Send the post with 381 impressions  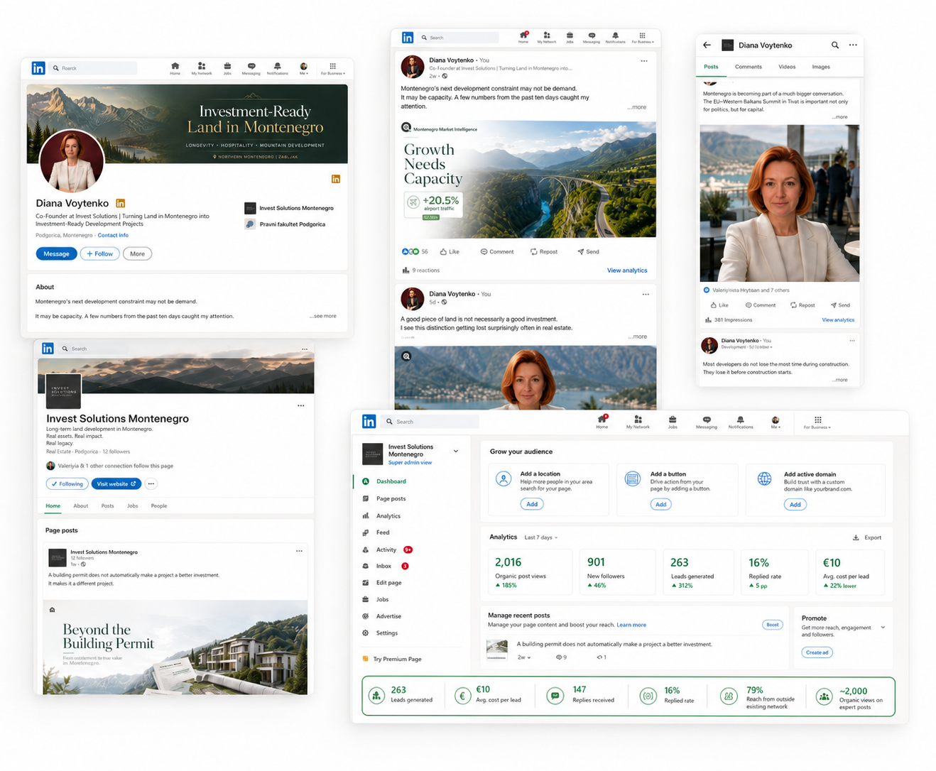coord(840,305)
